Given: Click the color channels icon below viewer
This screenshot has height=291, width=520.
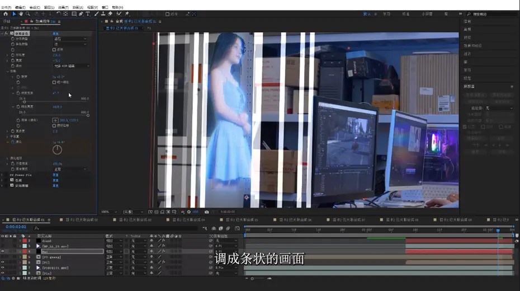Looking at the screenshot, I should pyautogui.click(x=183, y=212).
